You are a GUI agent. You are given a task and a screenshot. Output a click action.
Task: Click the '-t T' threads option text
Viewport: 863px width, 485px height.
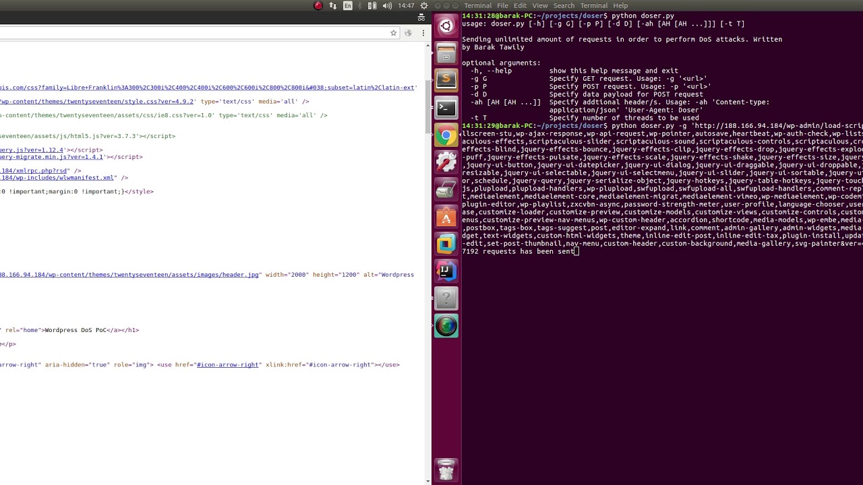[x=479, y=118]
